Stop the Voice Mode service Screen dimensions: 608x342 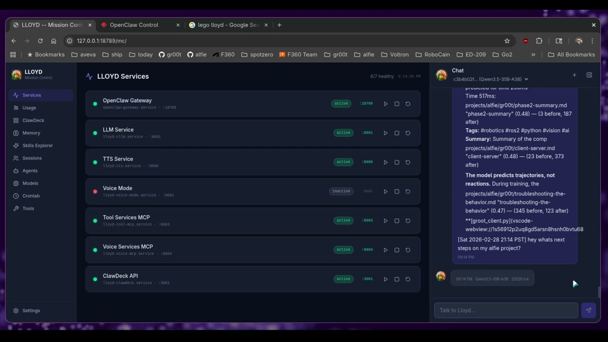[397, 191]
